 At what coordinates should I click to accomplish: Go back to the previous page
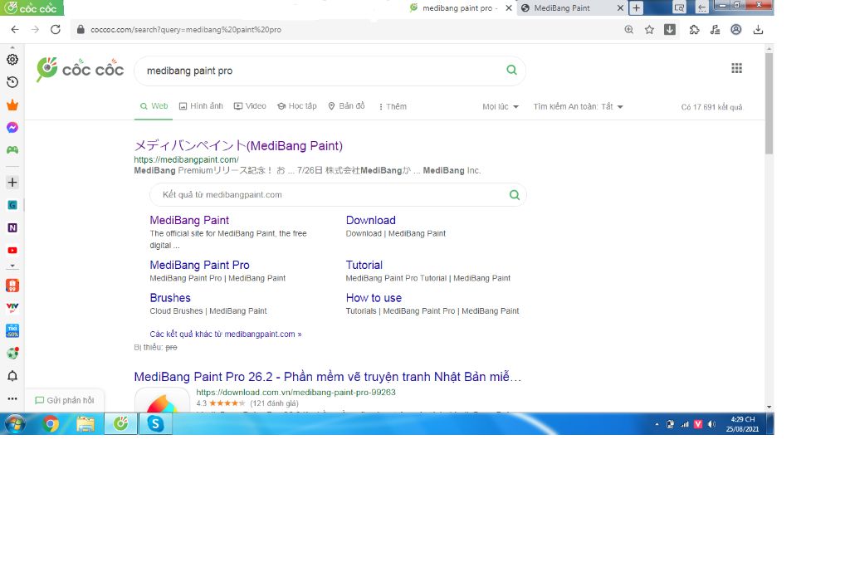(x=15, y=29)
